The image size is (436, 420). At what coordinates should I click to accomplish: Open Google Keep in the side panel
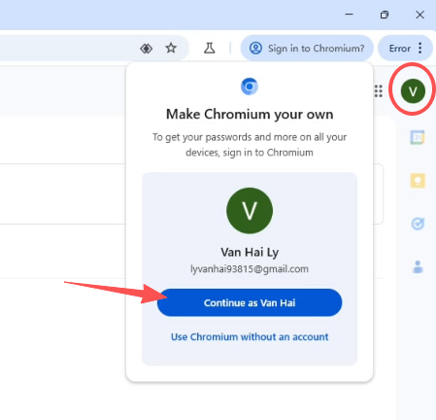tap(418, 181)
